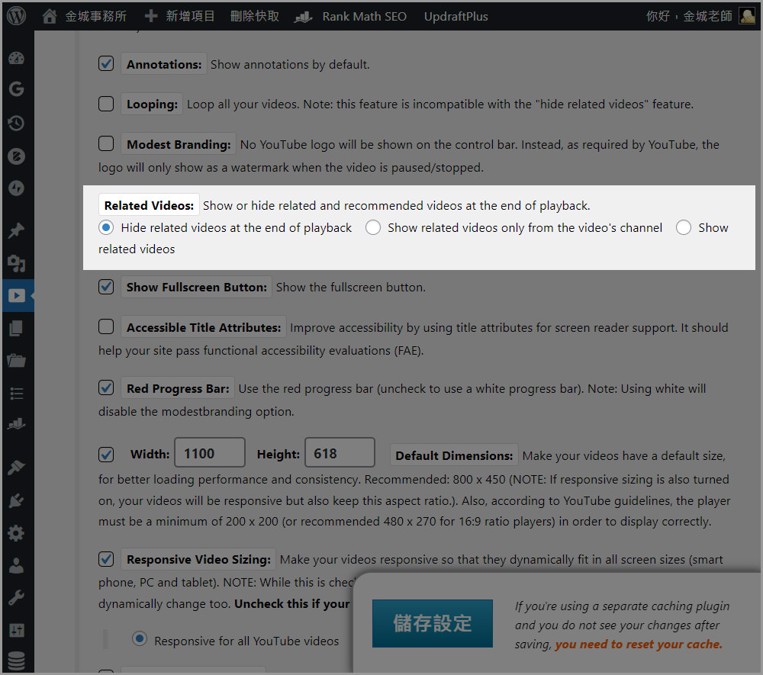This screenshot has height=675, width=763.
Task: Open the Pages section in the sidebar
Action: click(17, 326)
